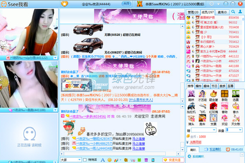Pick the 飞机 airplane gift

click(x=203, y=108)
